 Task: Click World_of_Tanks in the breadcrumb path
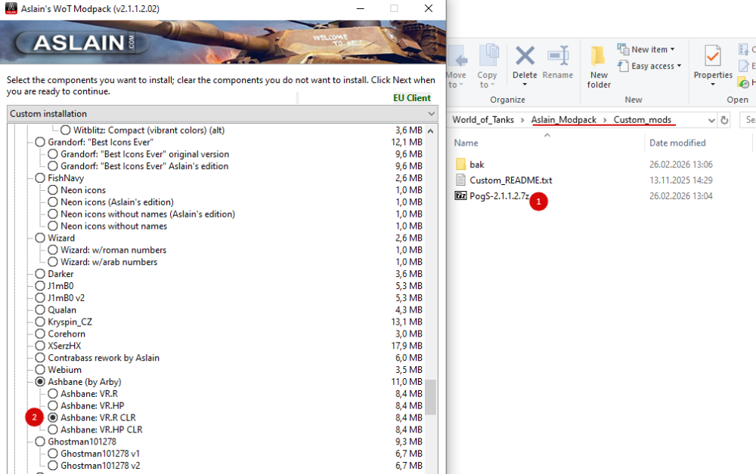pyautogui.click(x=482, y=120)
